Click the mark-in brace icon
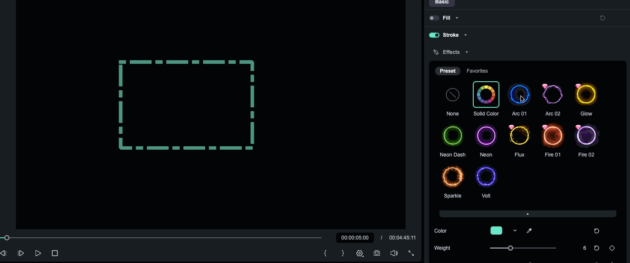 [x=325, y=253]
